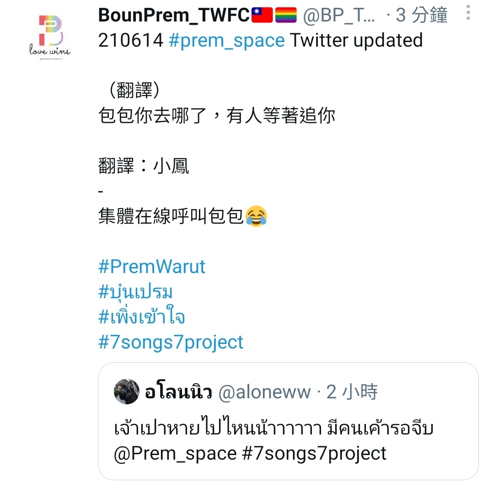Image resolution: width=493 pixels, height=488 pixels.
Task: Open the blue #7songs7project hashtag
Action: (x=171, y=342)
